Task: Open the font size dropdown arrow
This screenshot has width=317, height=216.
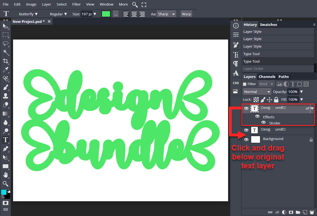Action: tap(95, 14)
